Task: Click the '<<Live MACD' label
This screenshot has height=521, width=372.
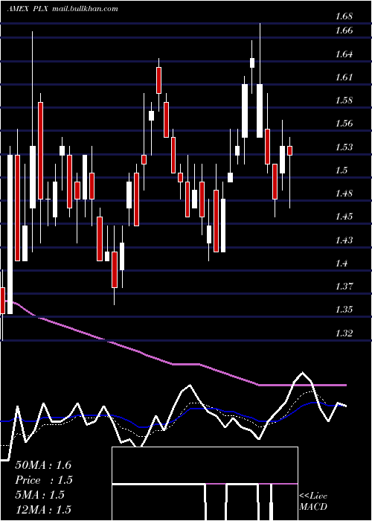Action: (x=313, y=502)
